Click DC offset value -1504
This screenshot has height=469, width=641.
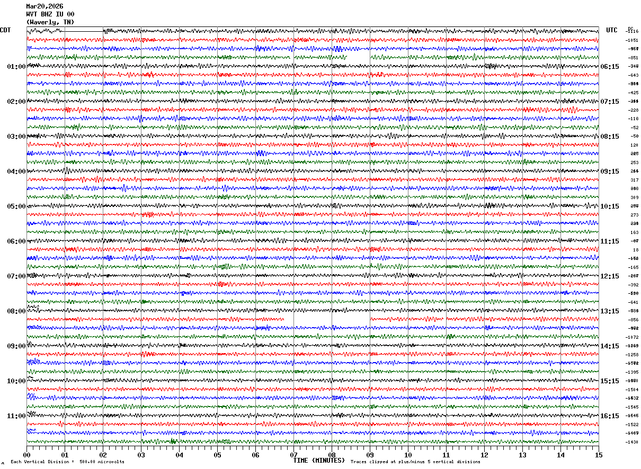632,390
